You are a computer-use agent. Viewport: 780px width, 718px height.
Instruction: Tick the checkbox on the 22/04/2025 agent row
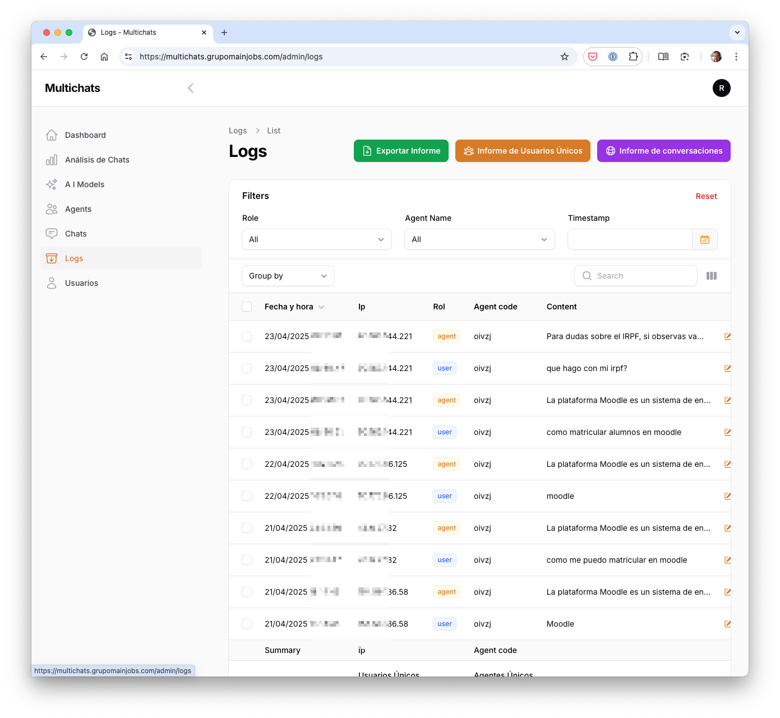coord(247,464)
